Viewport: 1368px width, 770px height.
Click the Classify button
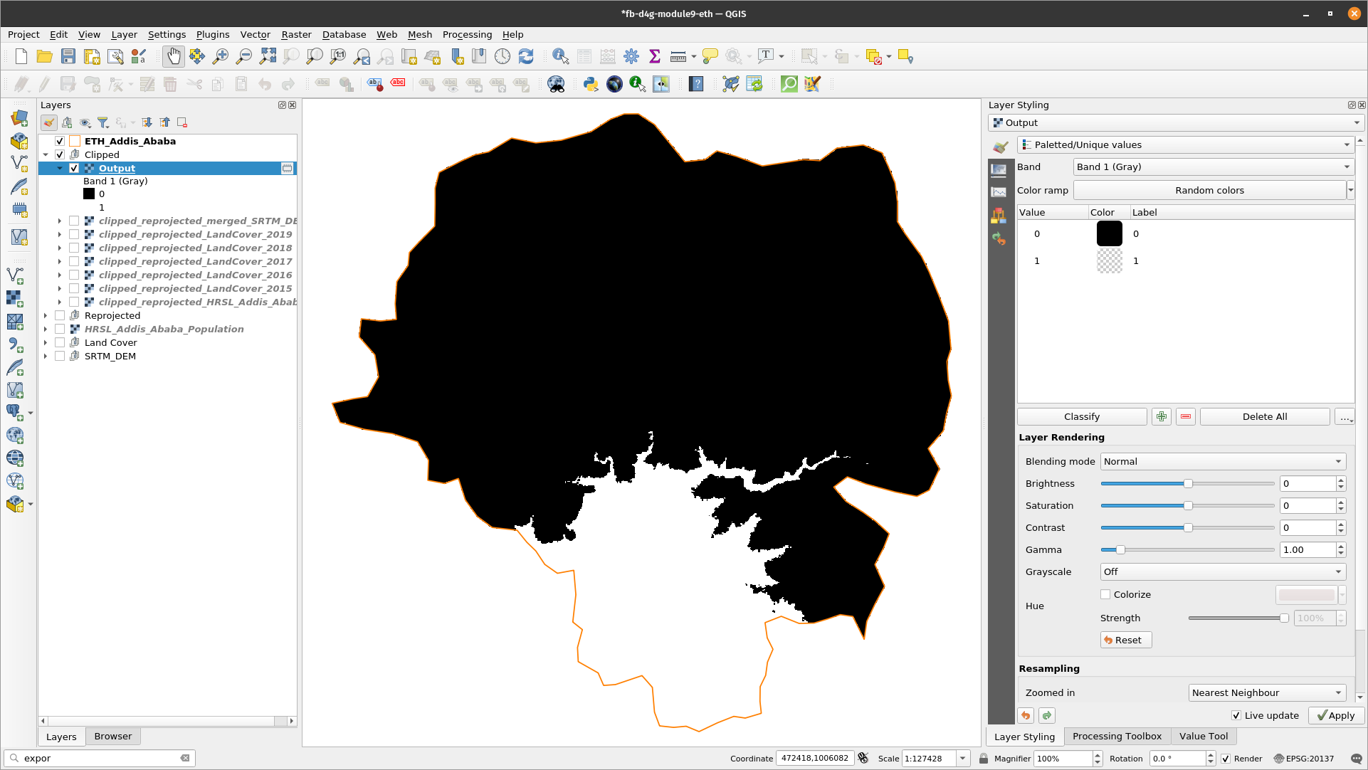pos(1082,417)
